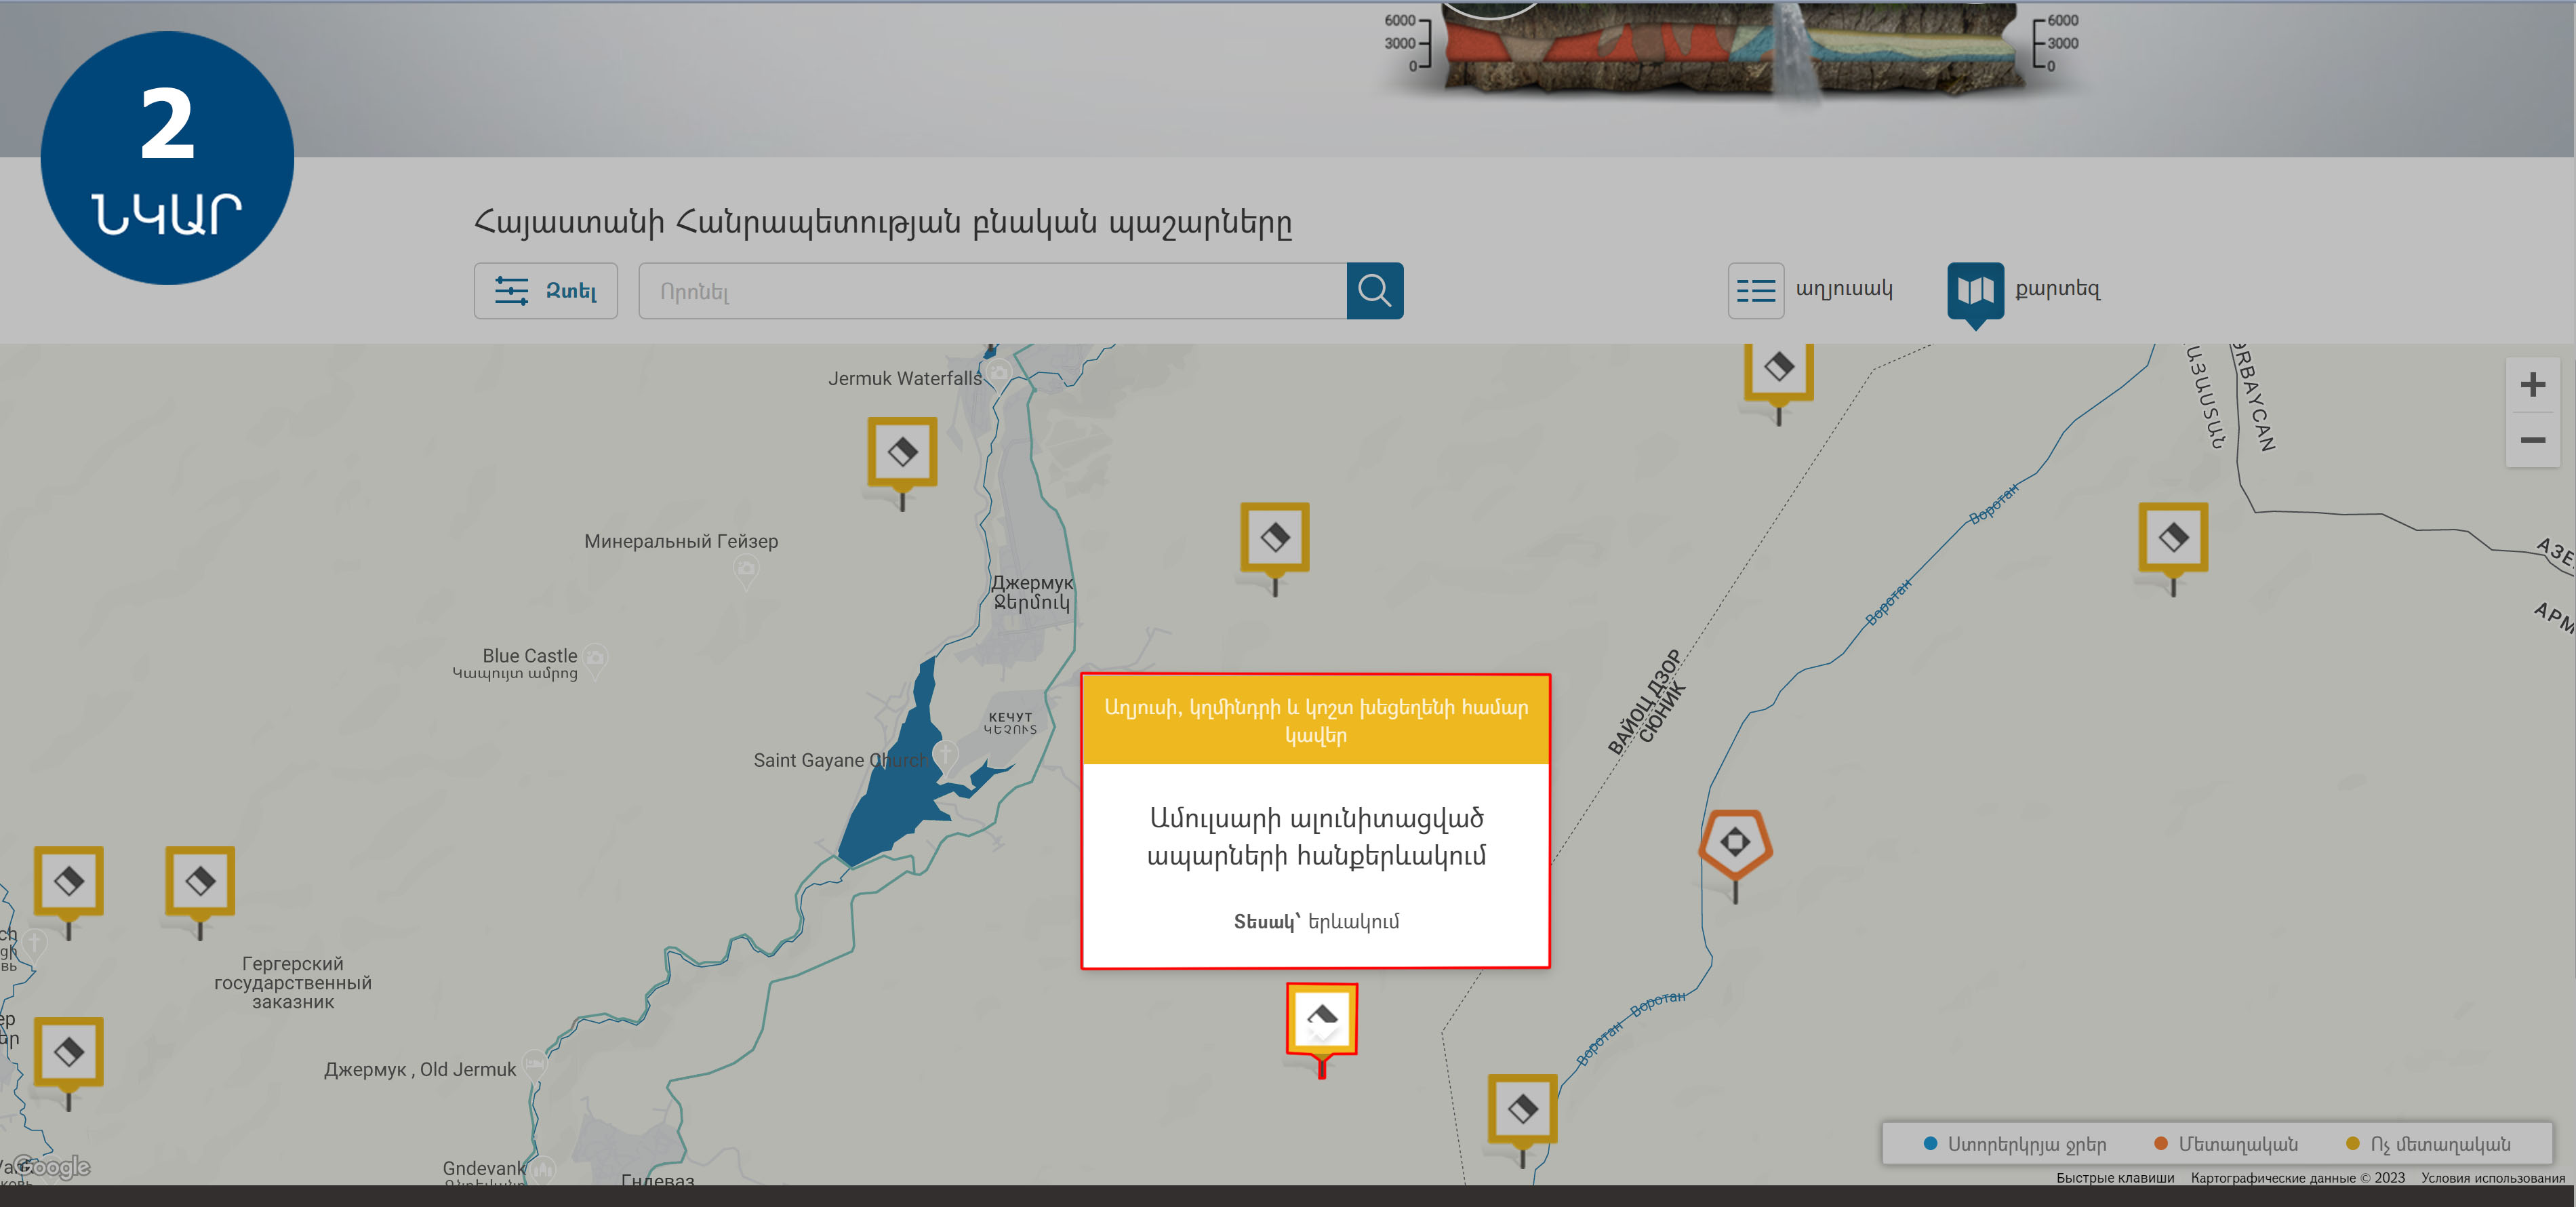The image size is (2576, 1207).
Task: Select the mine marker east of Джермук
Action: click(x=1274, y=538)
